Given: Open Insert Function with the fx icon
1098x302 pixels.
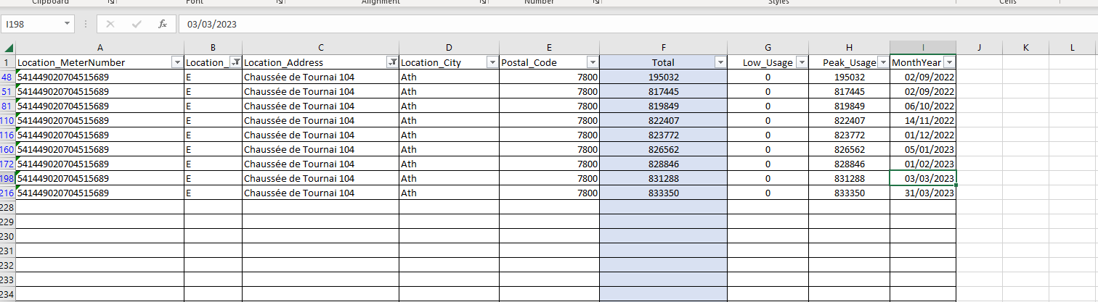Looking at the screenshot, I should click(x=163, y=24).
